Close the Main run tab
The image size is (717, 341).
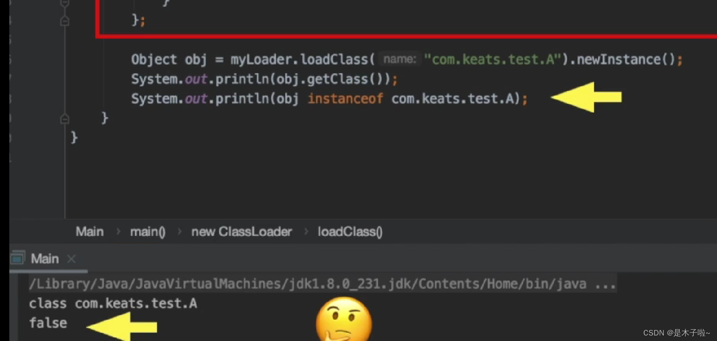pyautogui.click(x=71, y=259)
